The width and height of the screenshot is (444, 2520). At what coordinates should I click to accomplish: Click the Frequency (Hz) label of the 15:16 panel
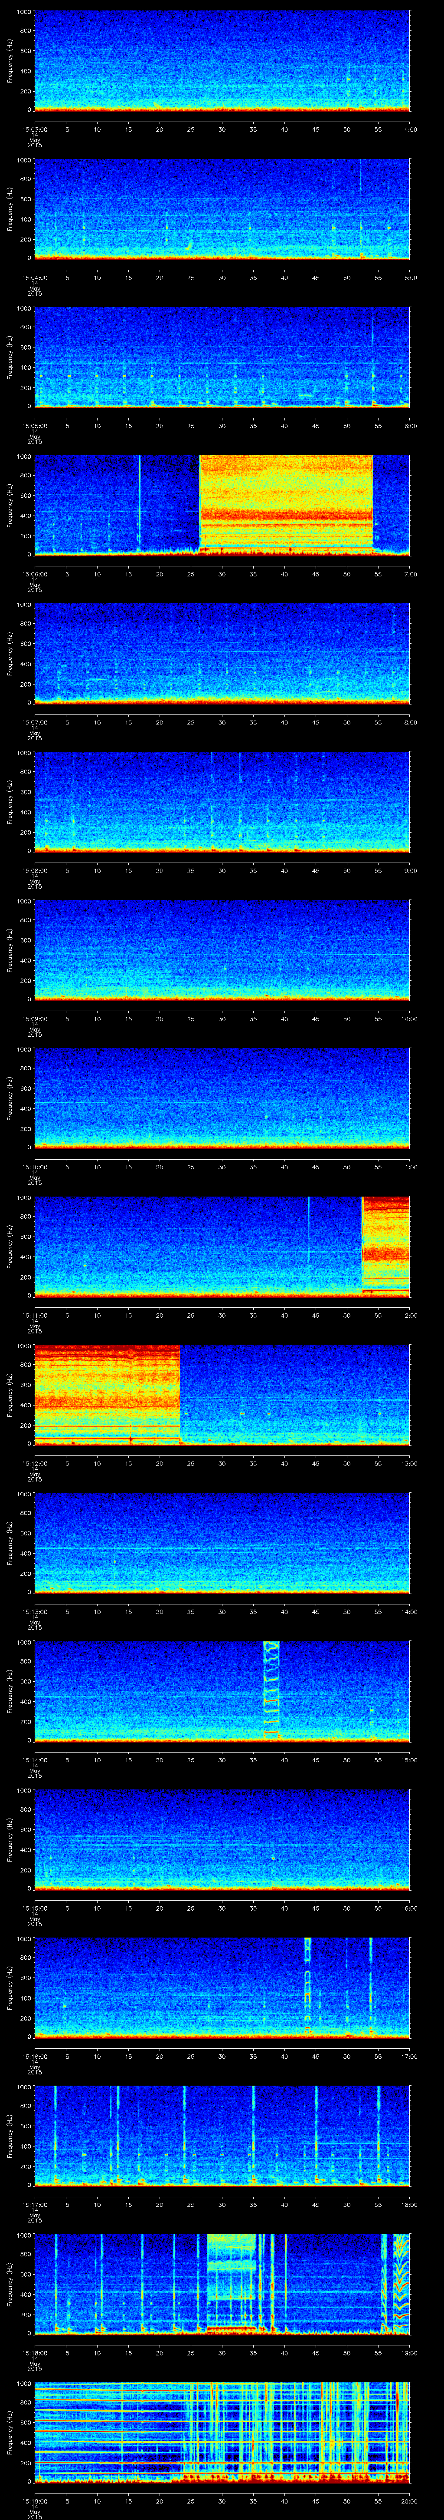click(10, 1988)
